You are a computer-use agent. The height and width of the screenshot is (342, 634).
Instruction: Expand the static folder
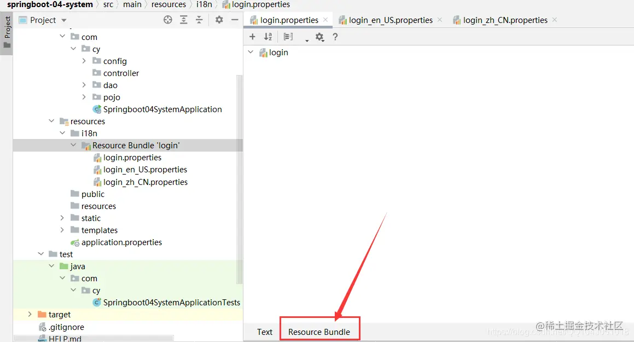[x=62, y=218]
